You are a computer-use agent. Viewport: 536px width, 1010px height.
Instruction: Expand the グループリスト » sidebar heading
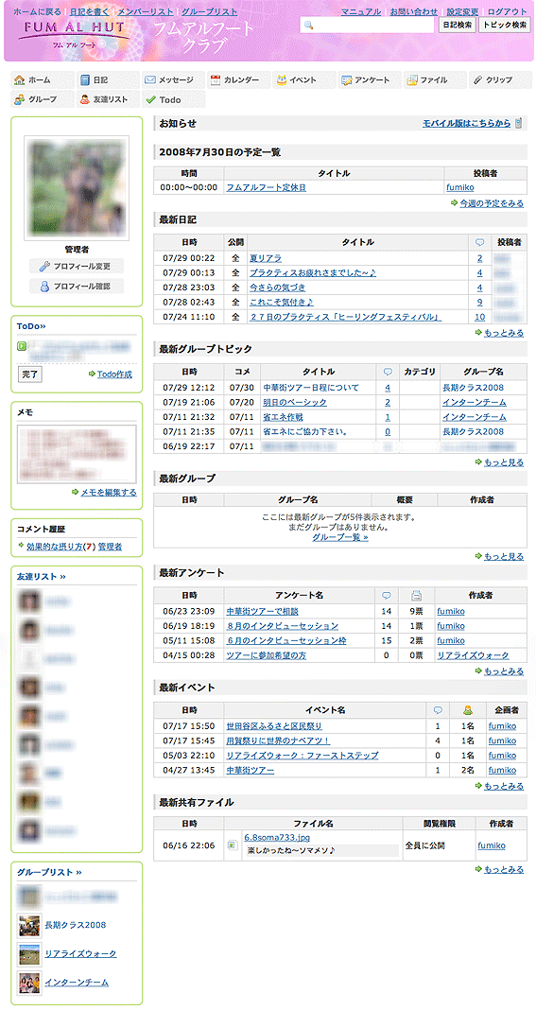click(x=49, y=872)
